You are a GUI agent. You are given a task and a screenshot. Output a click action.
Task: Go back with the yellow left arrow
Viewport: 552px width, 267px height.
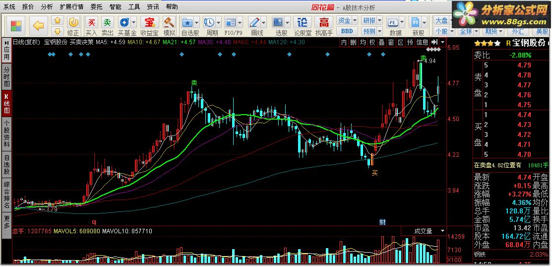click(38, 26)
